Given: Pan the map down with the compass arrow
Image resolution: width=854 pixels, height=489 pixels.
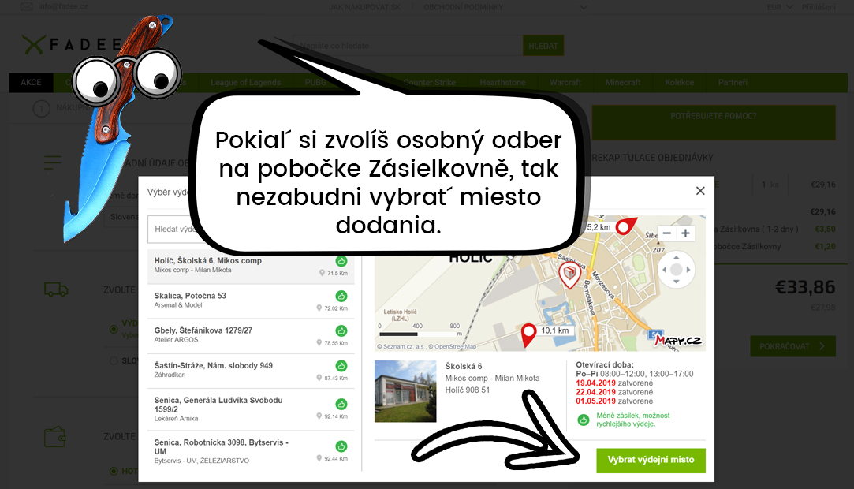Looking at the screenshot, I should (x=676, y=282).
